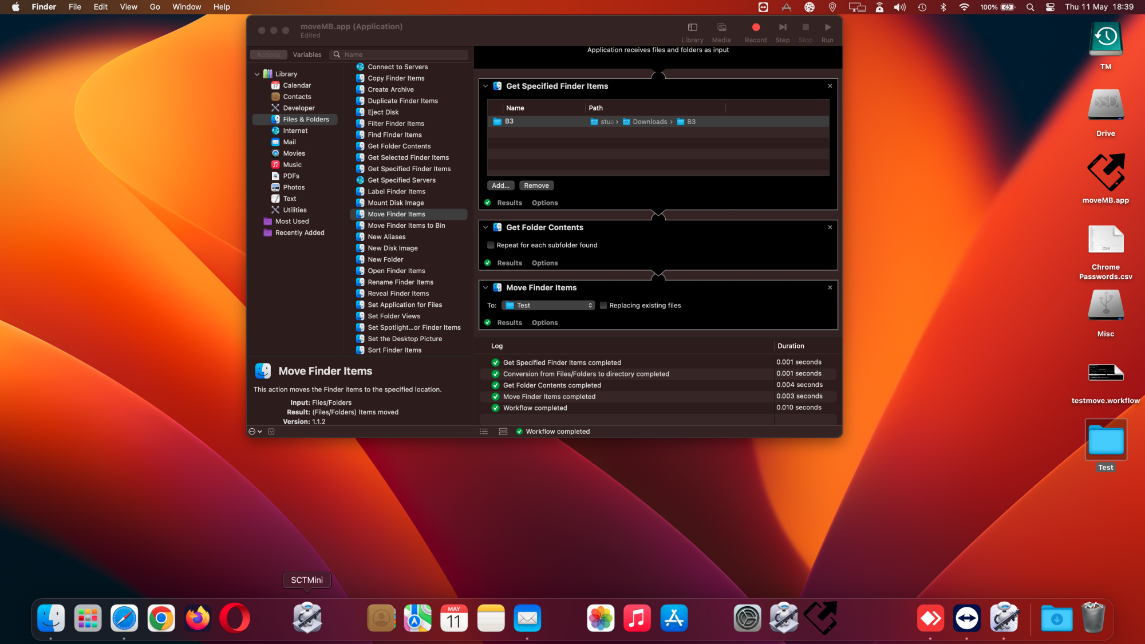
Task: Select Copy Finder Items action
Action: click(x=396, y=78)
